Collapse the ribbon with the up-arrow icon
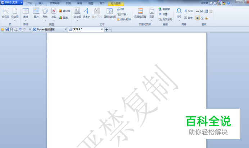The width and height of the screenshot is (249, 148). click(211, 3)
